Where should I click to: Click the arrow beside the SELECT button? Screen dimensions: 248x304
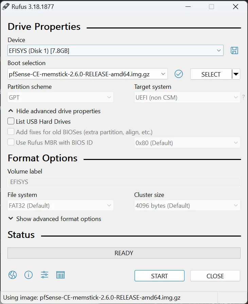[236, 74]
